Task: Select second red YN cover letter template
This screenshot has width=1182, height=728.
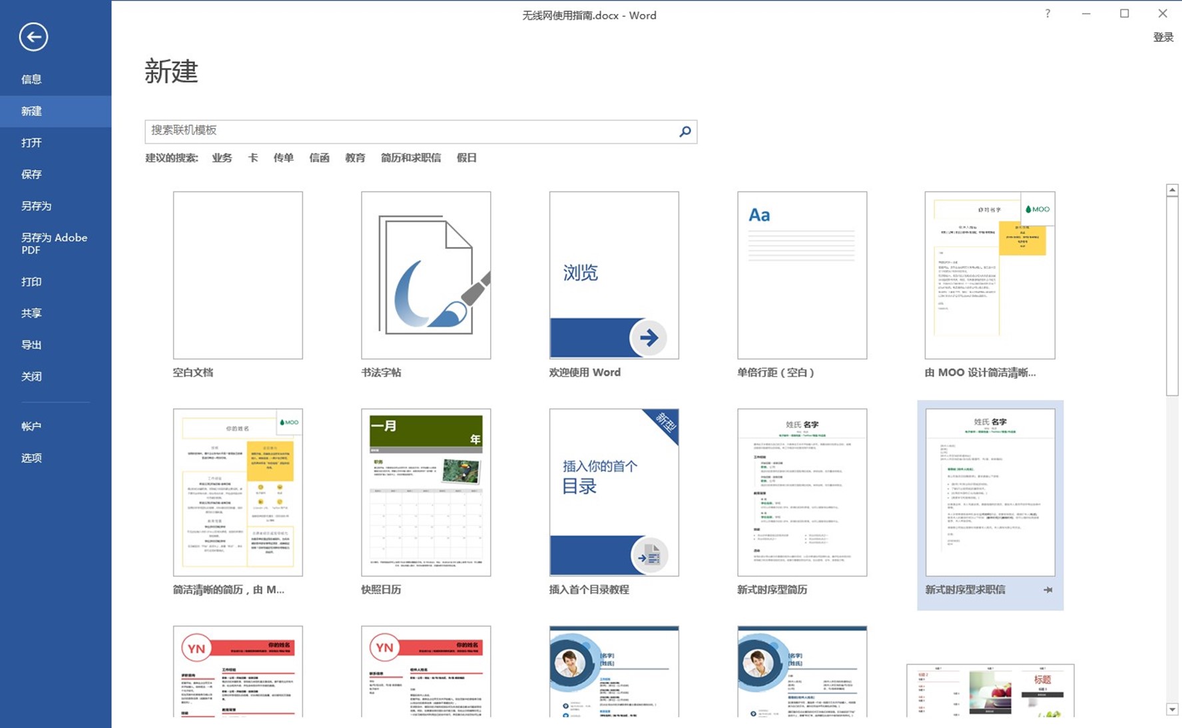Action: [426, 671]
